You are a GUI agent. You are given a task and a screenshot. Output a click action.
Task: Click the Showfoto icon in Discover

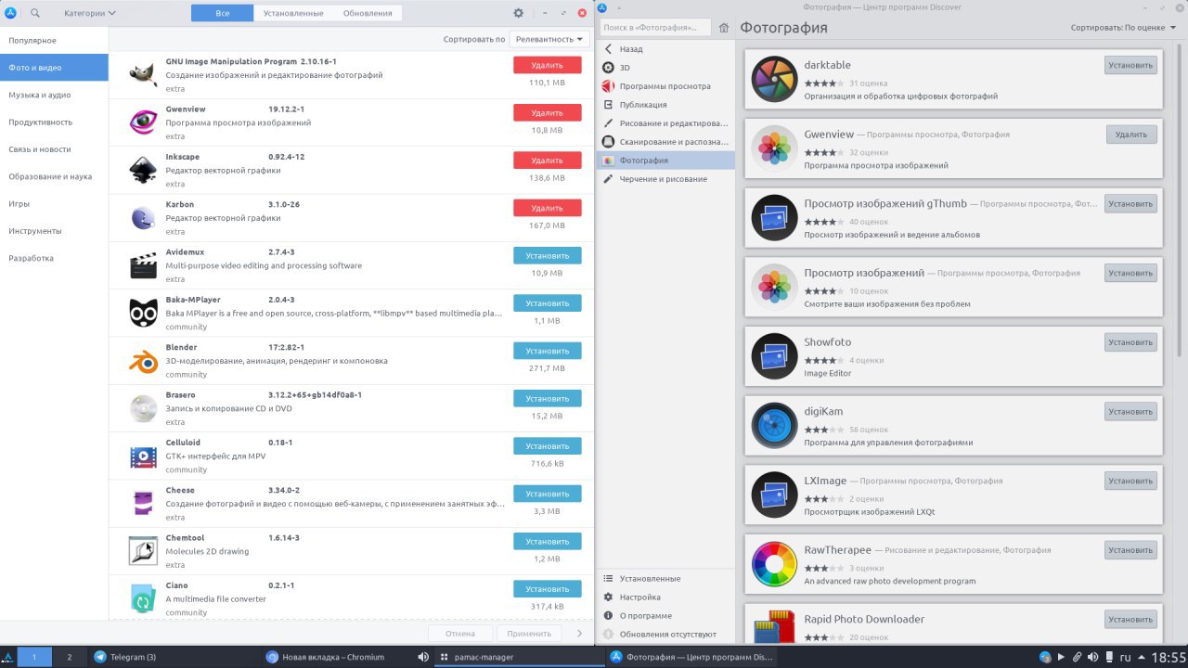774,356
